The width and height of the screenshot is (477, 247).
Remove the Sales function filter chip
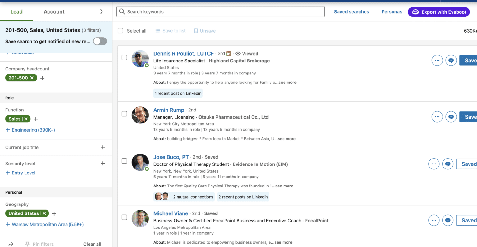click(x=25, y=119)
